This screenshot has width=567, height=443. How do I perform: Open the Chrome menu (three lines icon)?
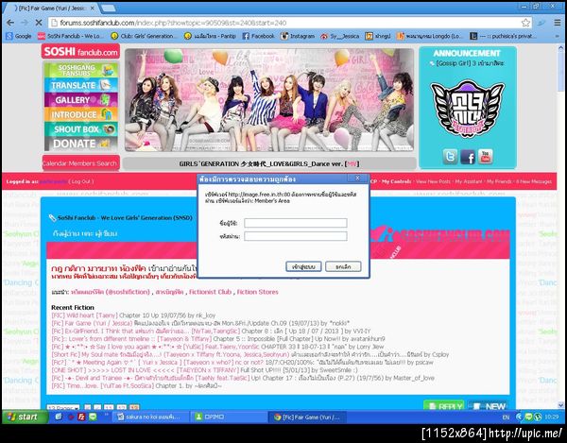[x=558, y=23]
